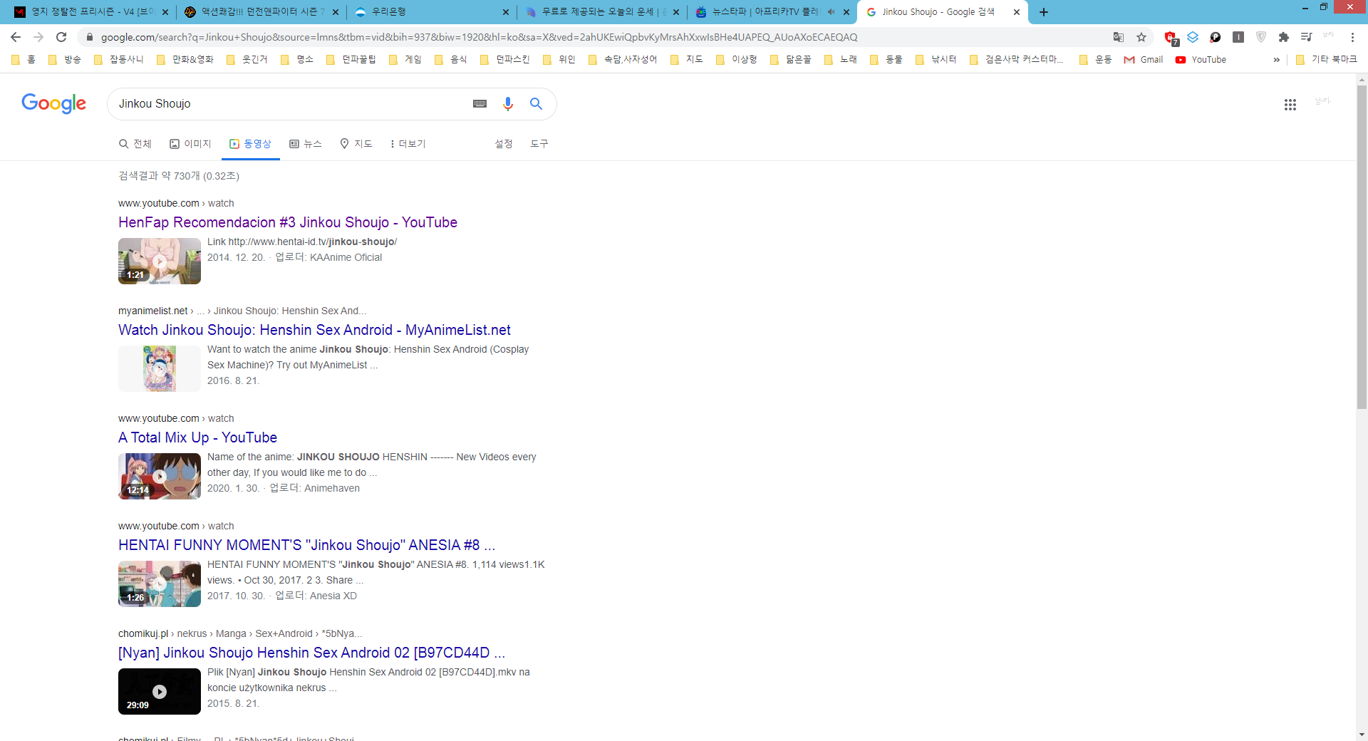
Task: Open Chrome's three-dot menu
Action: coord(1352,37)
